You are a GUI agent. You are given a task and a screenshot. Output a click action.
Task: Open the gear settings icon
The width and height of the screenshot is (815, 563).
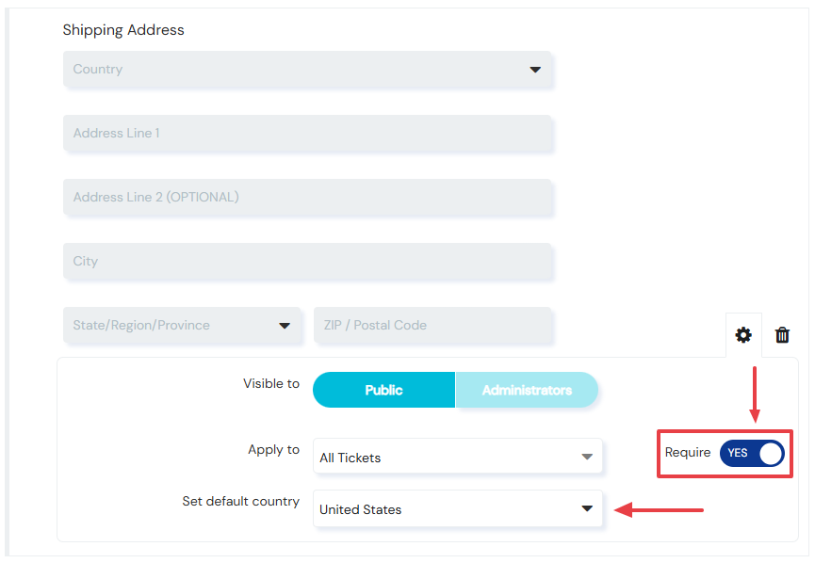(743, 335)
